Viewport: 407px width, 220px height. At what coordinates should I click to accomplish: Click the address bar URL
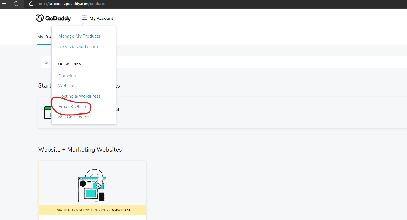71,4
